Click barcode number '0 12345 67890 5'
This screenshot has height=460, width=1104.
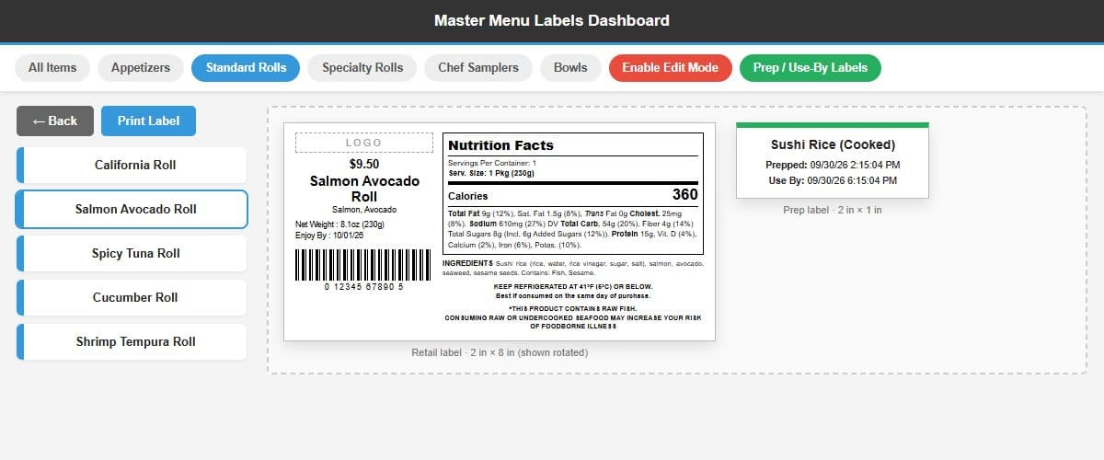(x=364, y=287)
